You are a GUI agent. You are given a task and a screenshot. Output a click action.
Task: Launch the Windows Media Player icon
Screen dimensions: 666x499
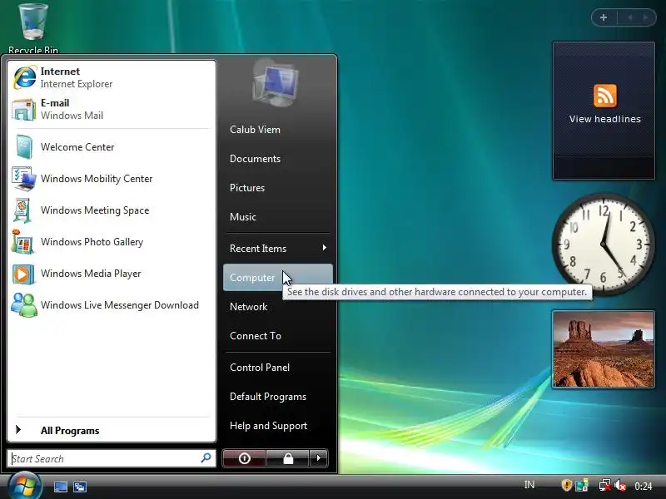click(23, 274)
